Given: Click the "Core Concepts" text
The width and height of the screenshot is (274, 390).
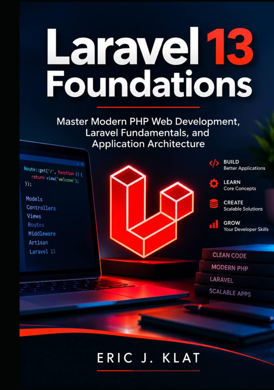Looking at the screenshot, I should coord(240,188).
